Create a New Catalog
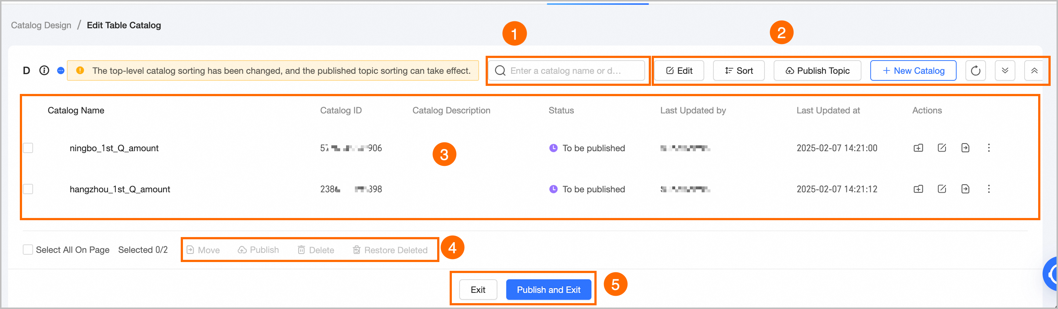 [x=913, y=70]
